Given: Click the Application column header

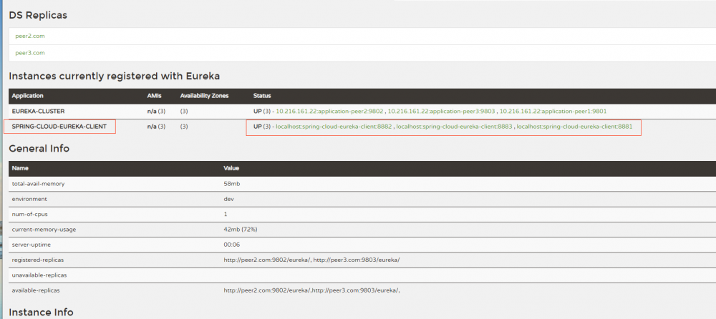Looking at the screenshot, I should click(27, 97).
